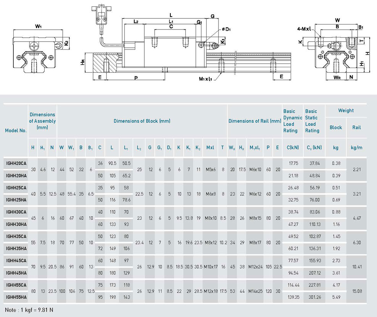Click the 'Dimensions of Rail (mm)' header
Viewport: 377px width, 317px height.
point(255,121)
